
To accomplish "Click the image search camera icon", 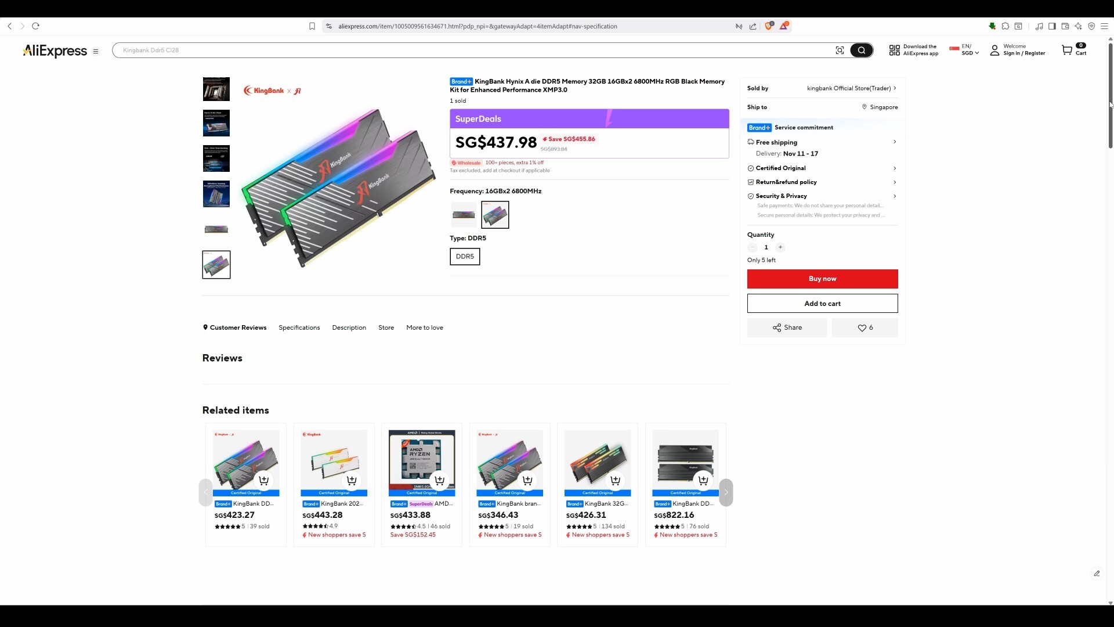I will tap(840, 50).
